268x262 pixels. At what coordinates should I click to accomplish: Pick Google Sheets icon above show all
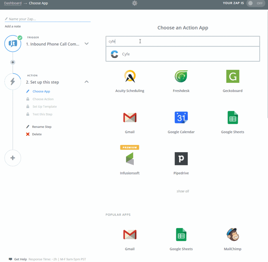click(233, 117)
